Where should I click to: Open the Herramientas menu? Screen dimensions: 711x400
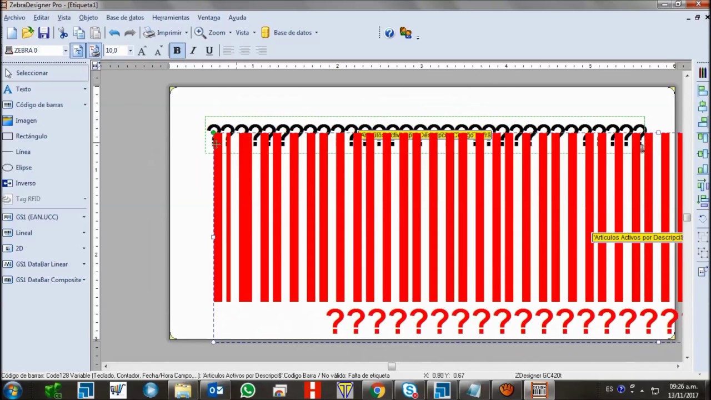point(171,18)
